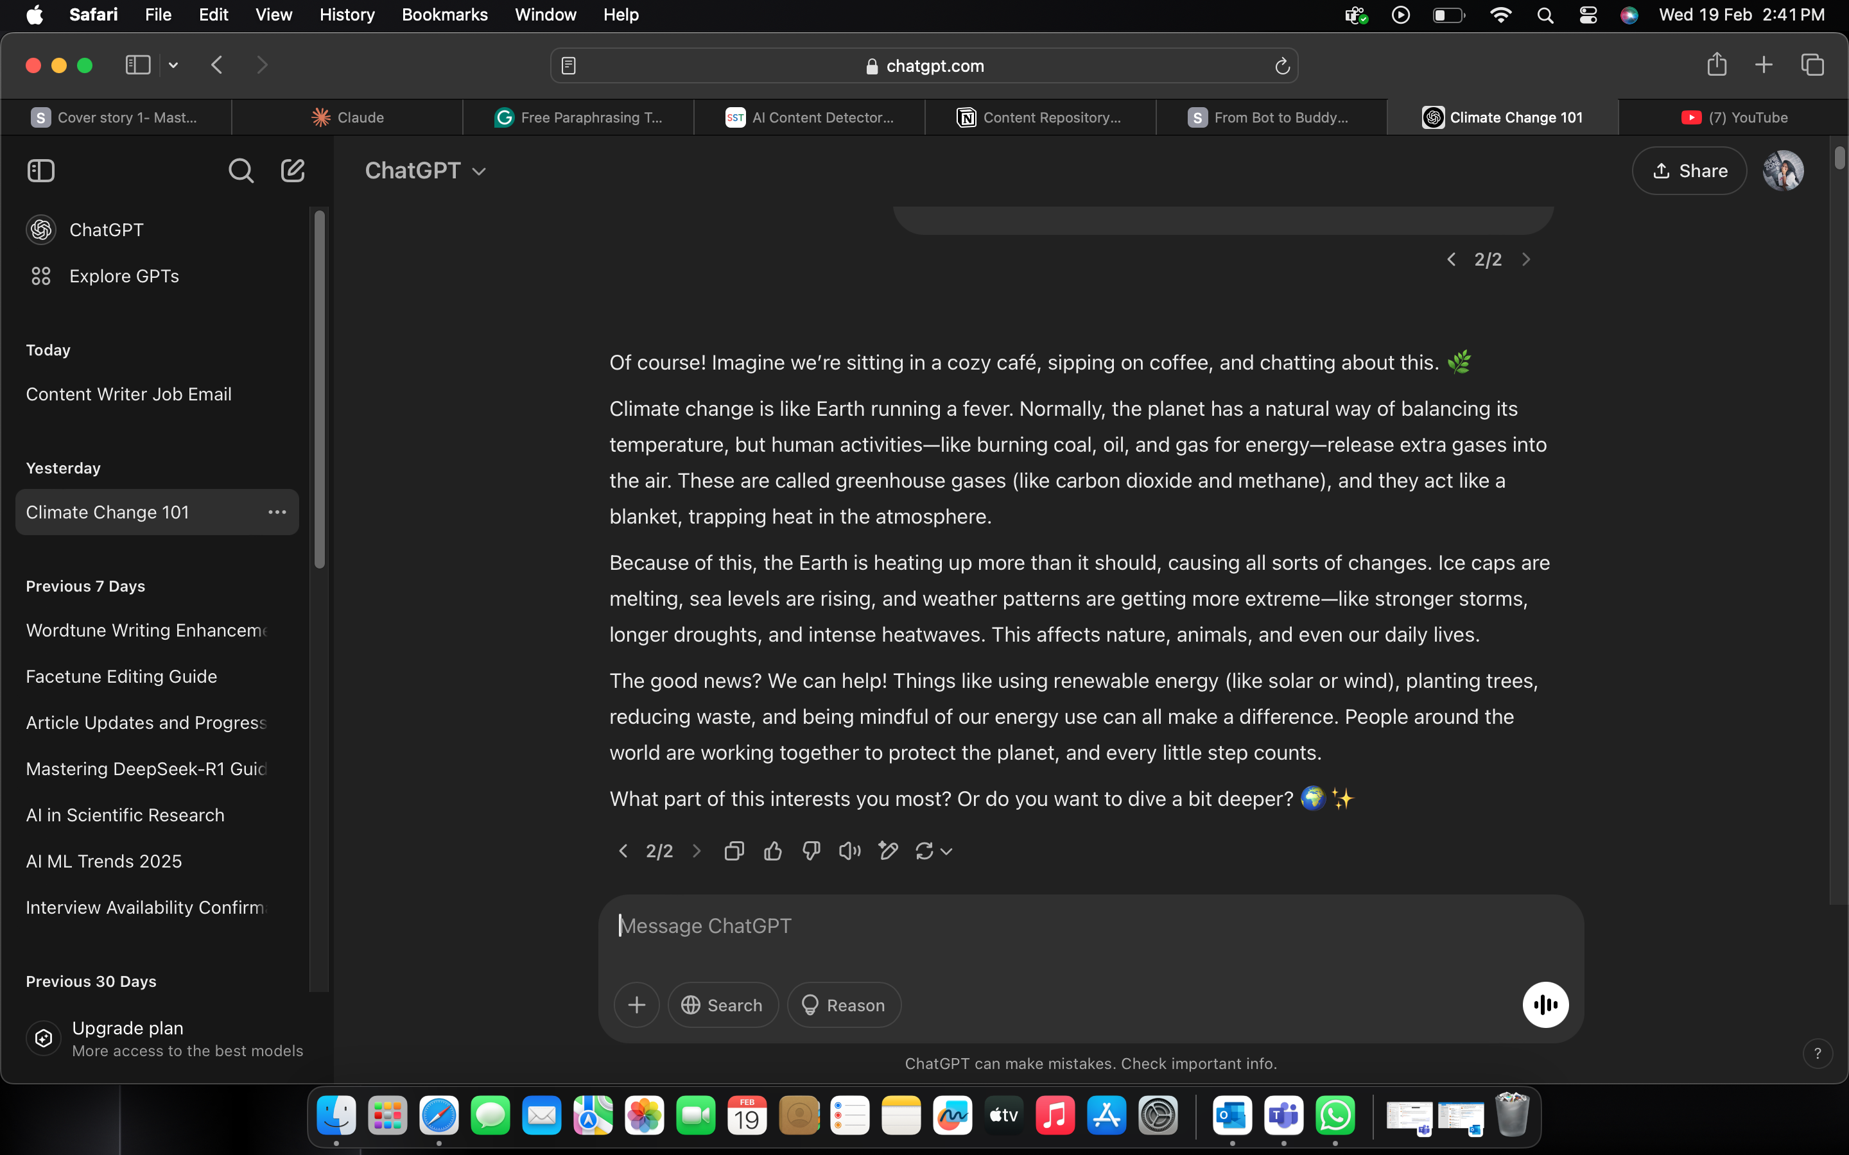Open Mastering DeepSeek-R1 Guide chat
The width and height of the screenshot is (1849, 1155).
[157, 769]
